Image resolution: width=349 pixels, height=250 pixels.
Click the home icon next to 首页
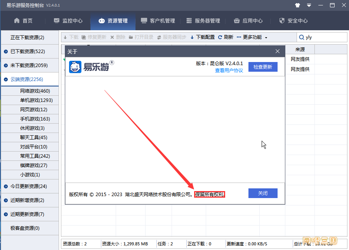click(17, 21)
